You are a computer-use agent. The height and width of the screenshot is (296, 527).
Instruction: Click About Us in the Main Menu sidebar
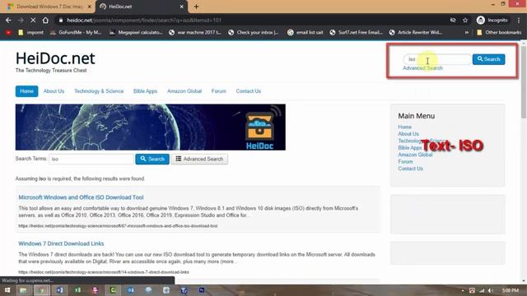408,134
